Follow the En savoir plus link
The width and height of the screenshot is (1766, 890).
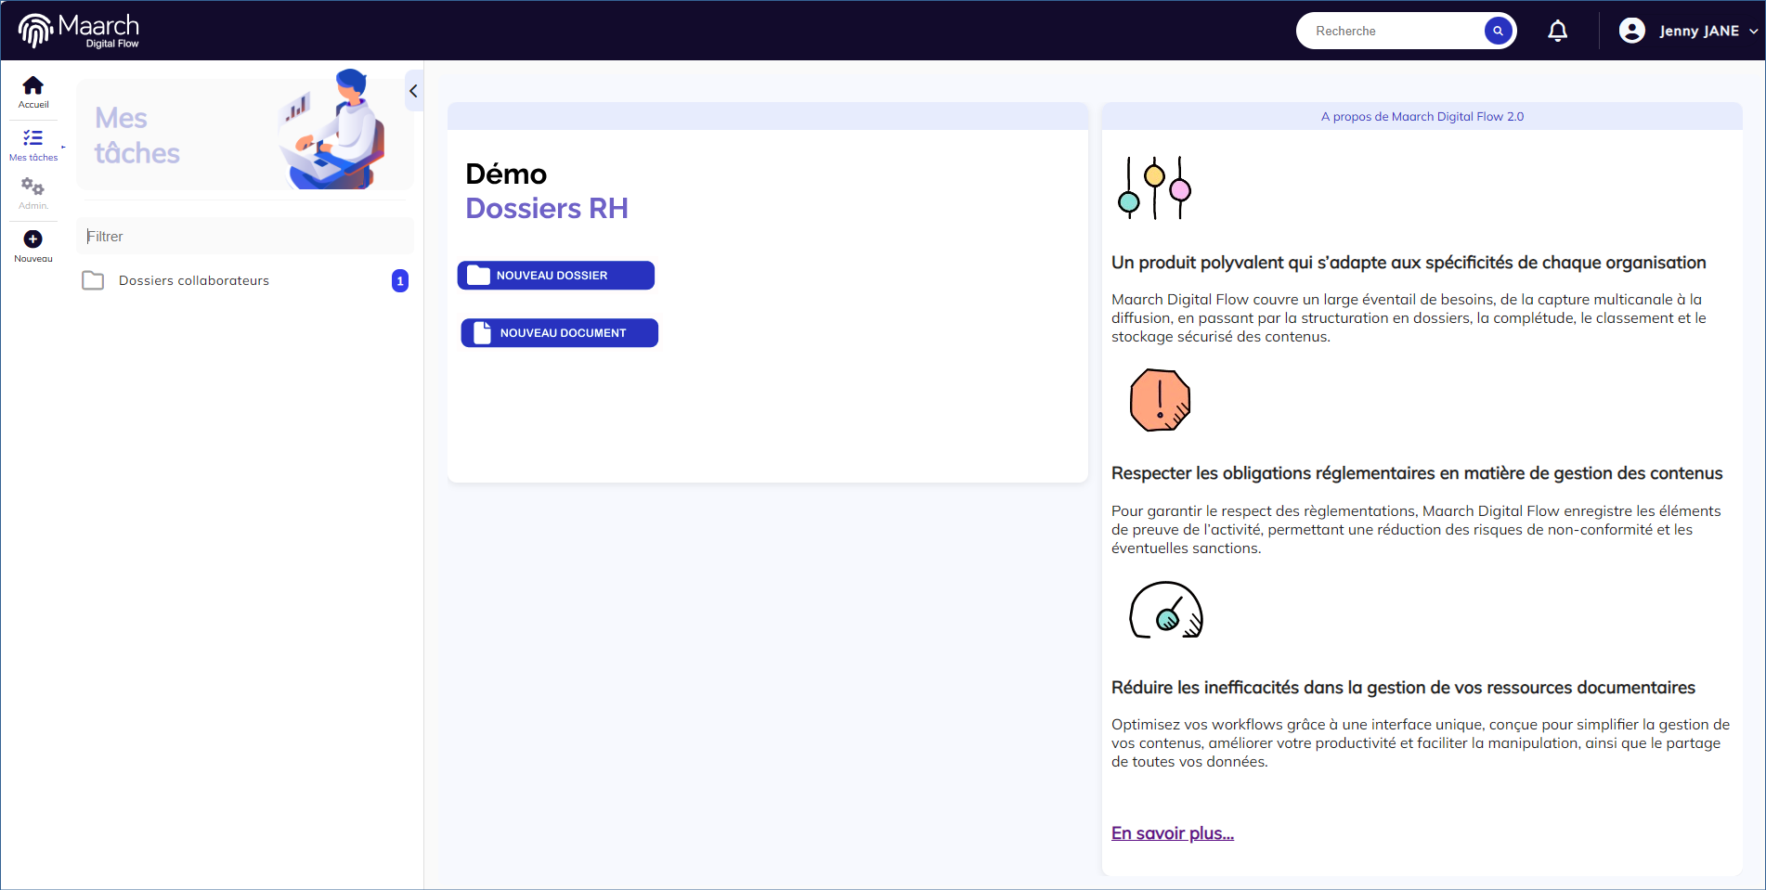point(1173,833)
